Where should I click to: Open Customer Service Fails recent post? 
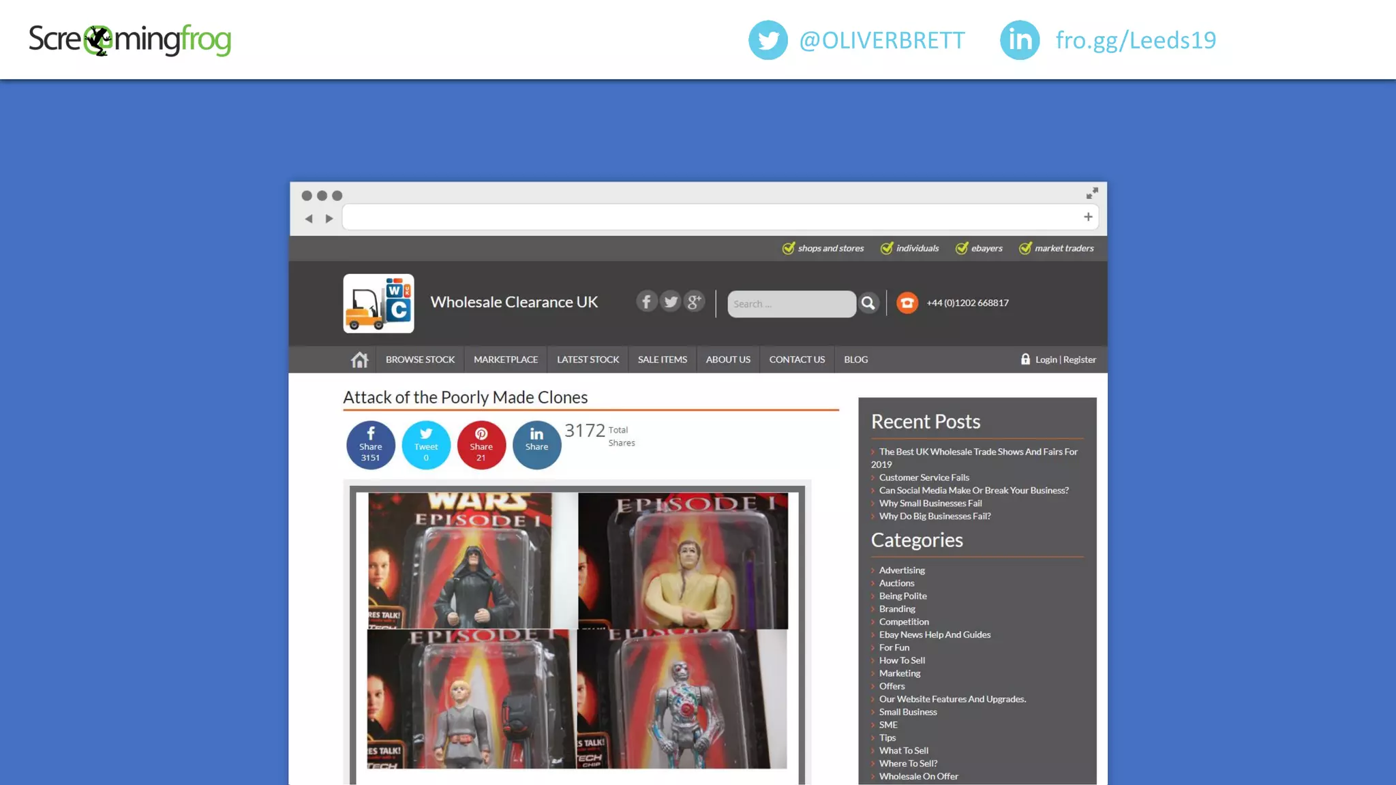pos(924,478)
